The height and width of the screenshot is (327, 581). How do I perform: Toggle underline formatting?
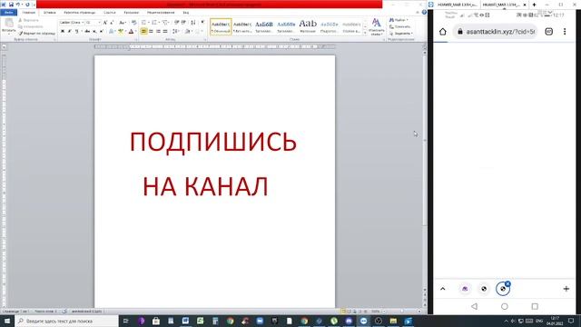tap(76, 32)
